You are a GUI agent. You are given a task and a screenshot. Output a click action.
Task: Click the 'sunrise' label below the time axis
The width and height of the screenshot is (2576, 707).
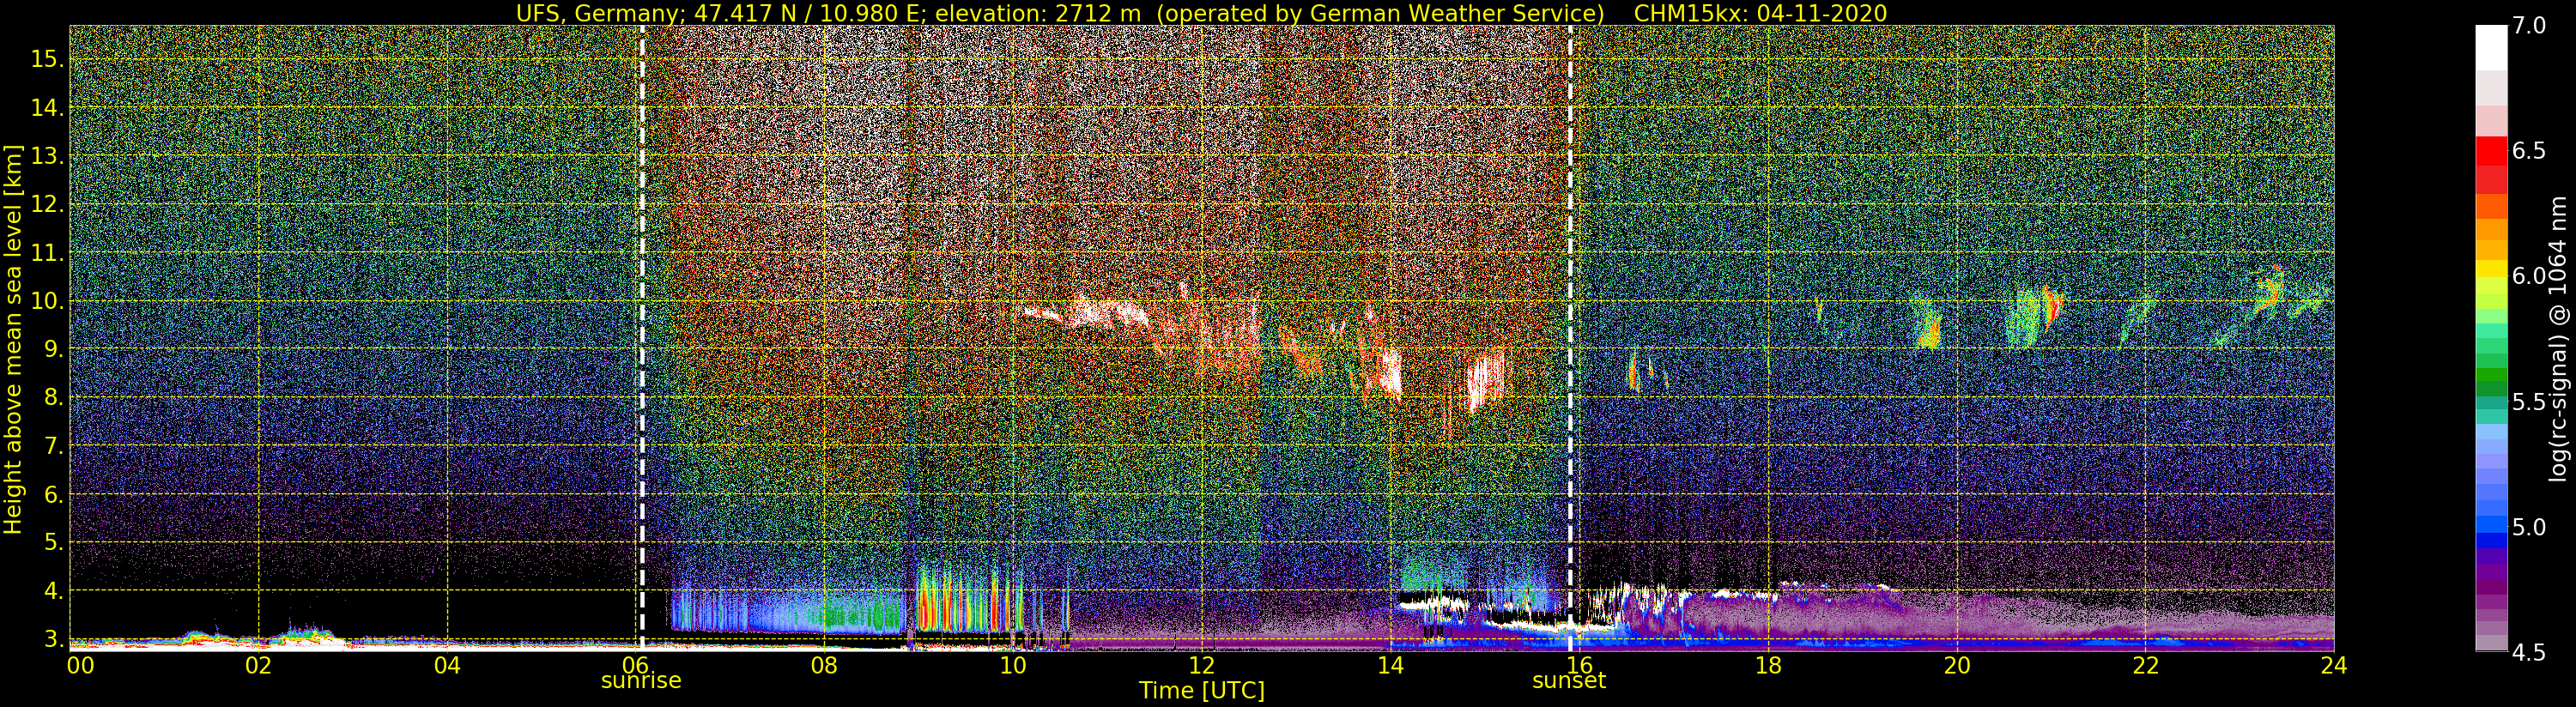click(641, 681)
